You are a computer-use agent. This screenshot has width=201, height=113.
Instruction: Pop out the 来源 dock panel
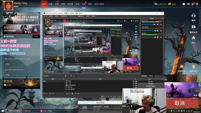coord(136,79)
